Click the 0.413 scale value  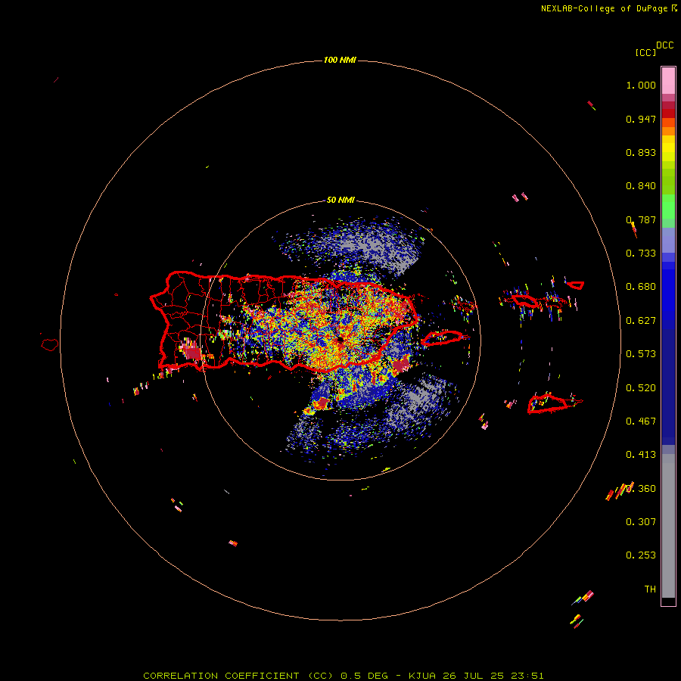tap(641, 455)
